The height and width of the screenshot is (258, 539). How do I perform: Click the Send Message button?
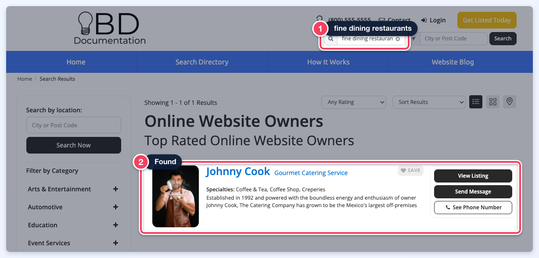tap(473, 192)
